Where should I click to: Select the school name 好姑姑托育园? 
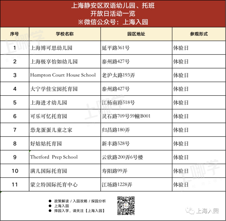[46, 143]
